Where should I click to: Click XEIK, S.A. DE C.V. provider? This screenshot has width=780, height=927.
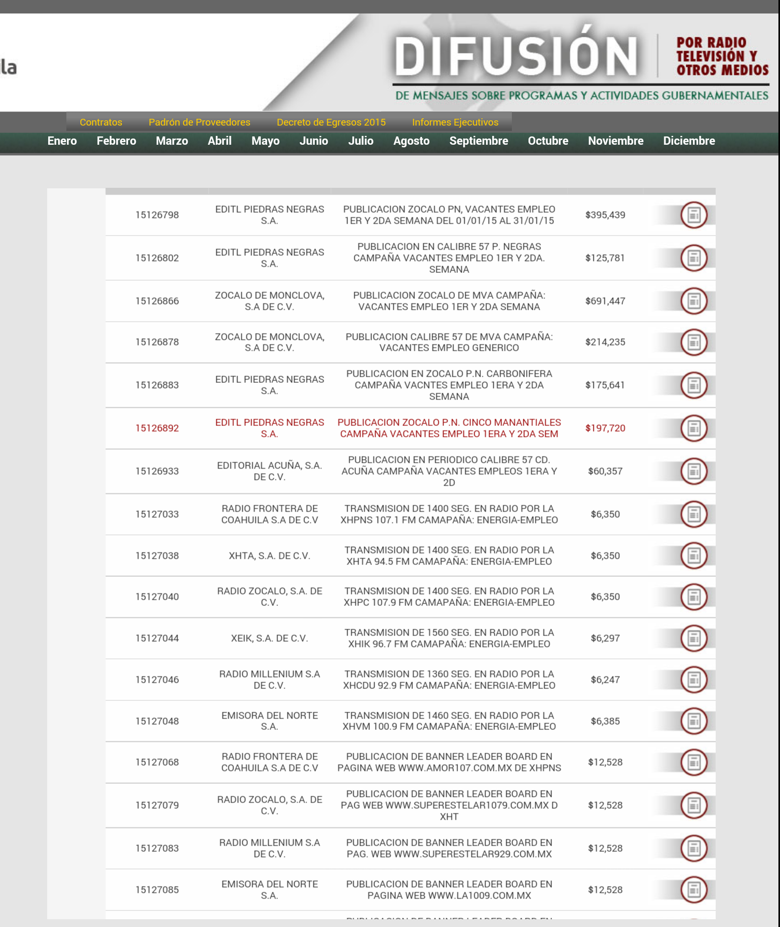(270, 638)
